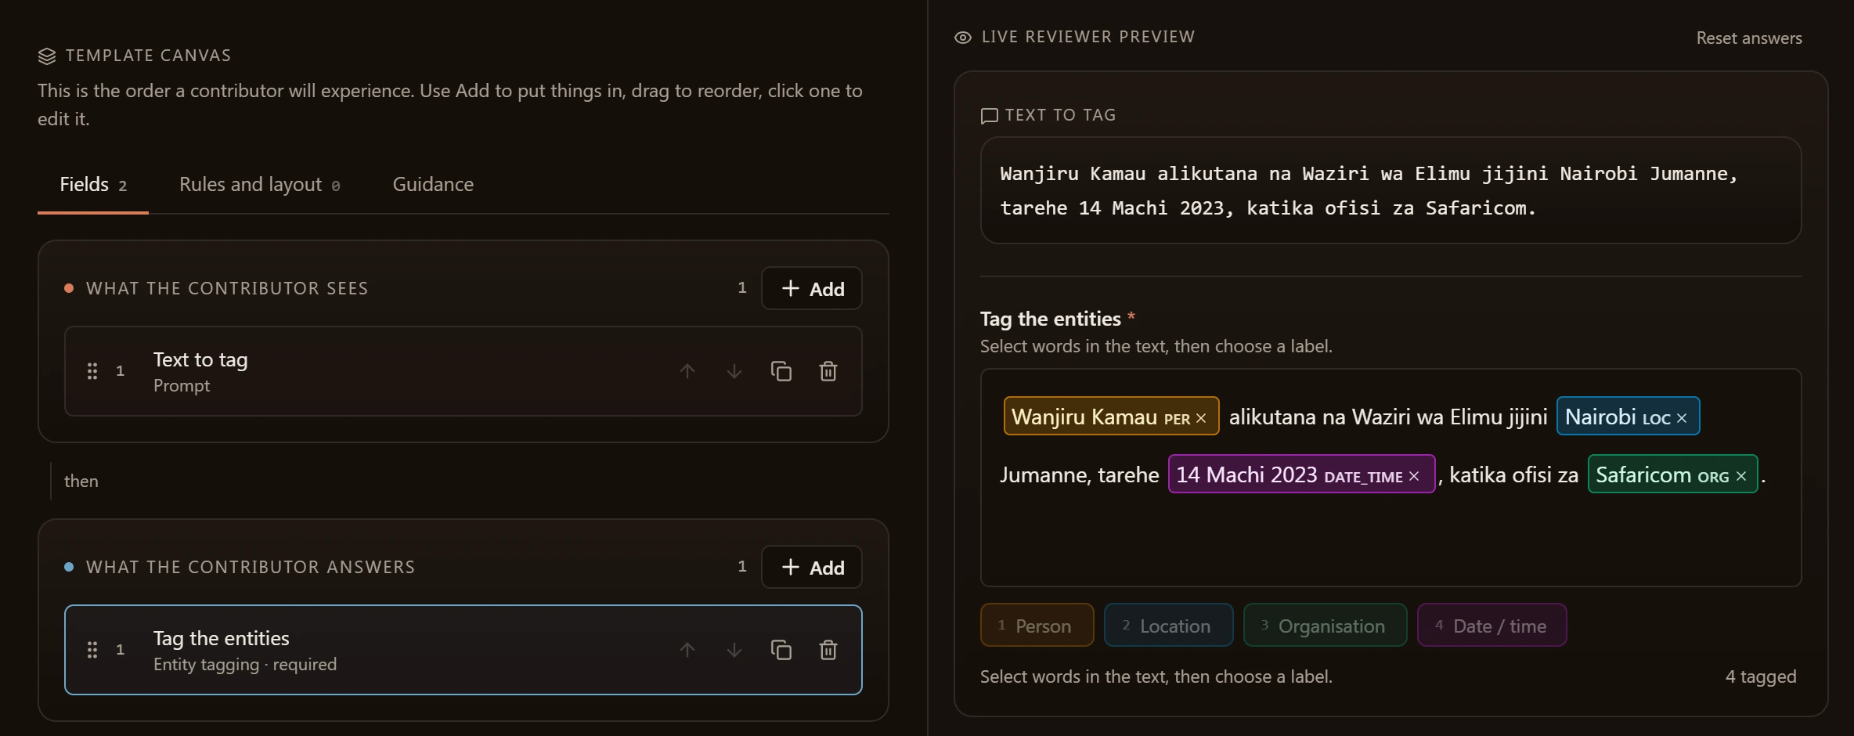Screen dimensions: 1854x736
Task: Click the 'Tag the entities' preview heading
Action: click(1051, 319)
